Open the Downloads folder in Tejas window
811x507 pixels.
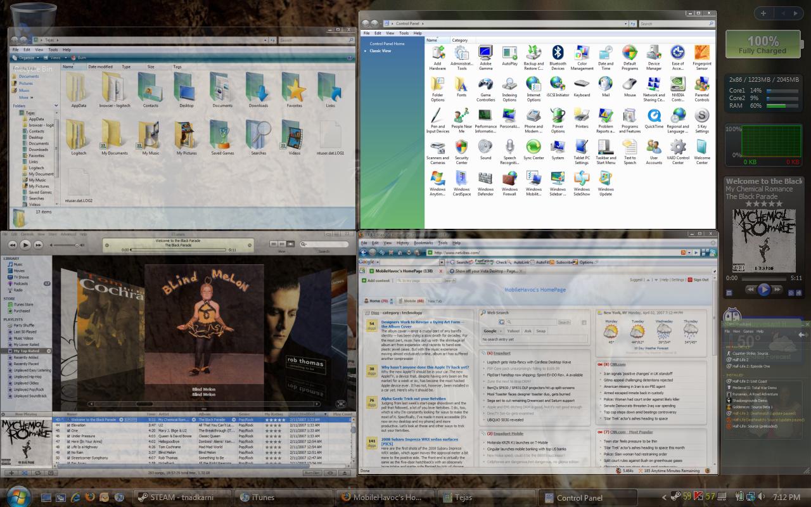259,90
